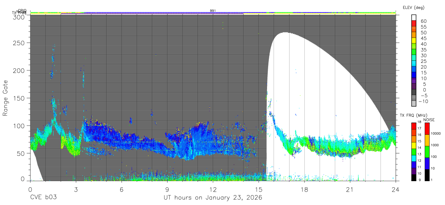This screenshot has width=445, height=205.
Task: Click the 250 tick label on y-axis
Action: coord(19,43)
